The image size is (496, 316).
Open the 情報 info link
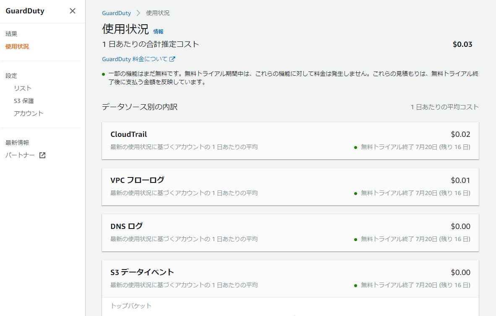(x=158, y=31)
